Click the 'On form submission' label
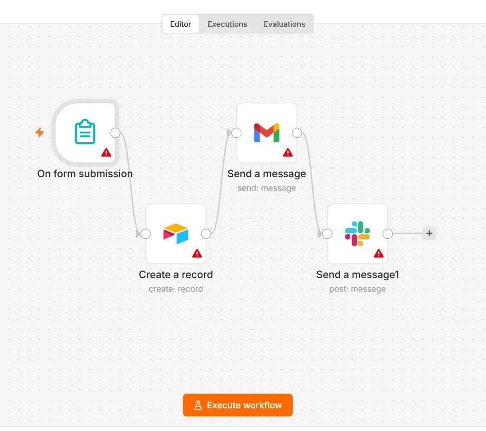486x431 pixels. click(85, 174)
